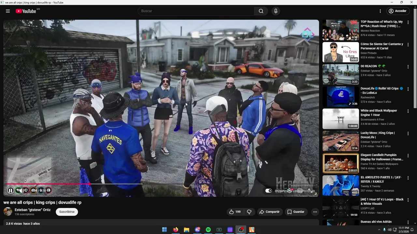Open Lucky Moss King Crips thumbnail
Viewport: 417px width, 234px height.
340,141
